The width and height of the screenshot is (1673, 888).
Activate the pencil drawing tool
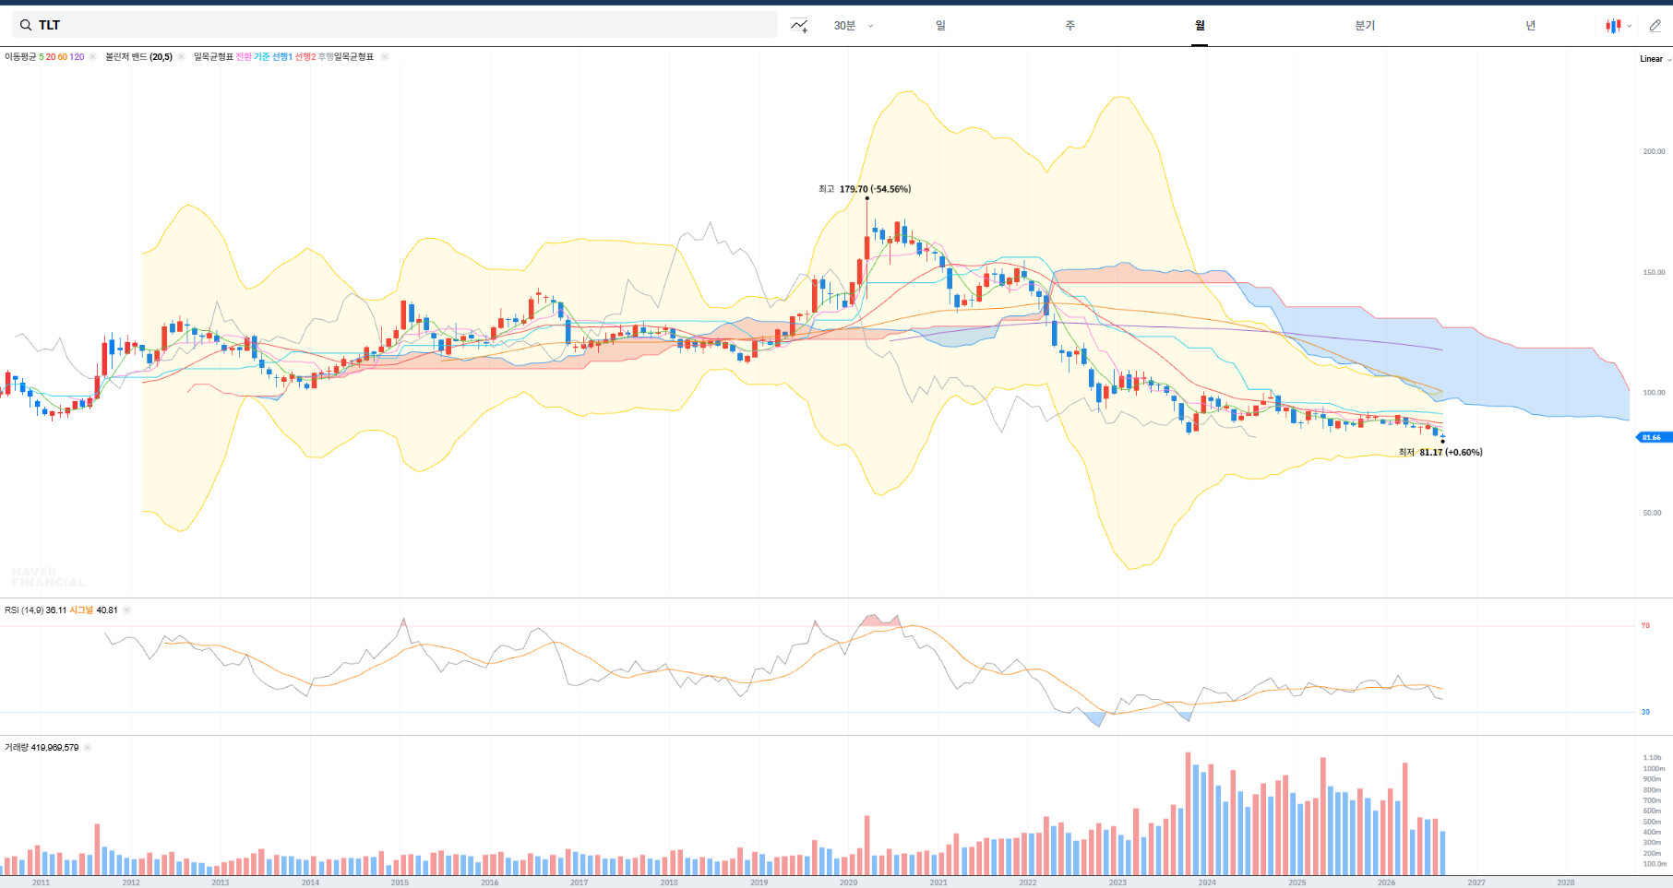coord(1655,26)
